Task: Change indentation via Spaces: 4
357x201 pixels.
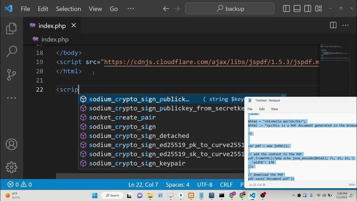Action: click(x=177, y=185)
